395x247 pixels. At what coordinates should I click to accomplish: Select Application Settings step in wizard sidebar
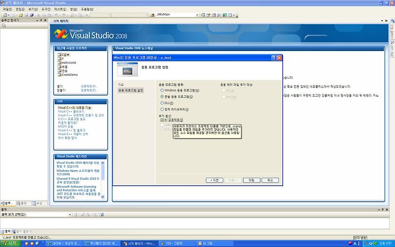pyautogui.click(x=131, y=90)
